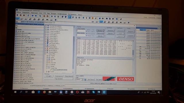The height and width of the screenshot is (103, 184).
Task: Click the О программе button
Action: [59, 76]
